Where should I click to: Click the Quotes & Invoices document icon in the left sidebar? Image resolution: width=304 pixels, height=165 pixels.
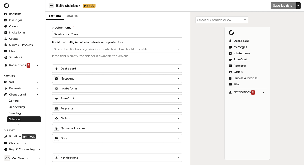tap(6, 45)
